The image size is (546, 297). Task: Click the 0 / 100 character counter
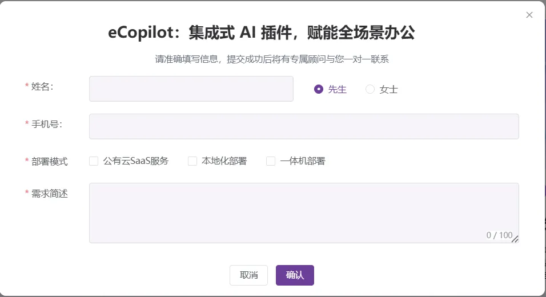(499, 235)
